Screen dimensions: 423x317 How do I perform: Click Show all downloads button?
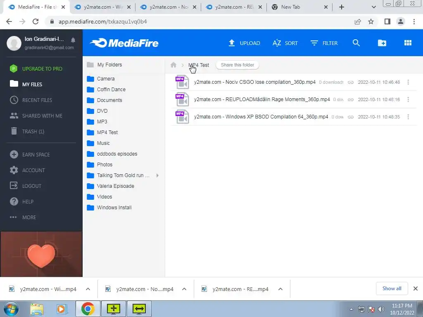pos(392,289)
